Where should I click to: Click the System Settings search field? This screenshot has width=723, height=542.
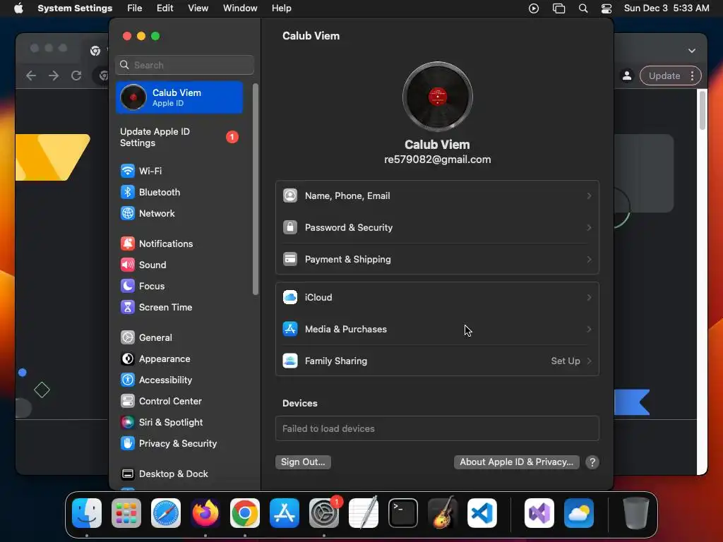[x=184, y=65]
